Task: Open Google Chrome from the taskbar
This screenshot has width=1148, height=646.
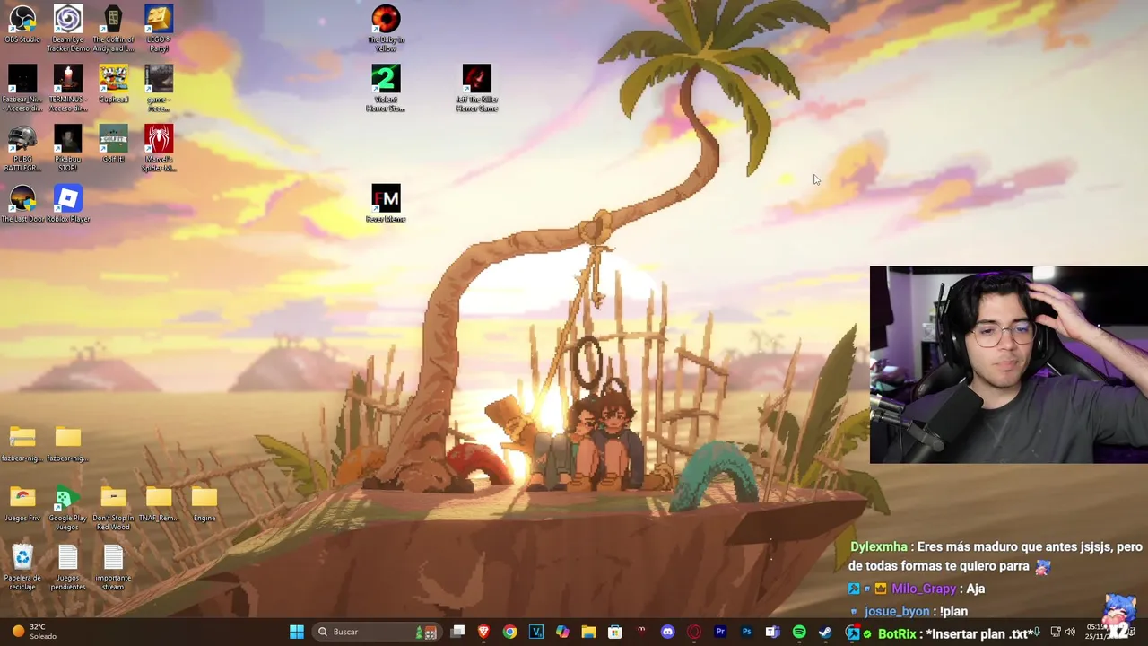Action: (x=509, y=632)
